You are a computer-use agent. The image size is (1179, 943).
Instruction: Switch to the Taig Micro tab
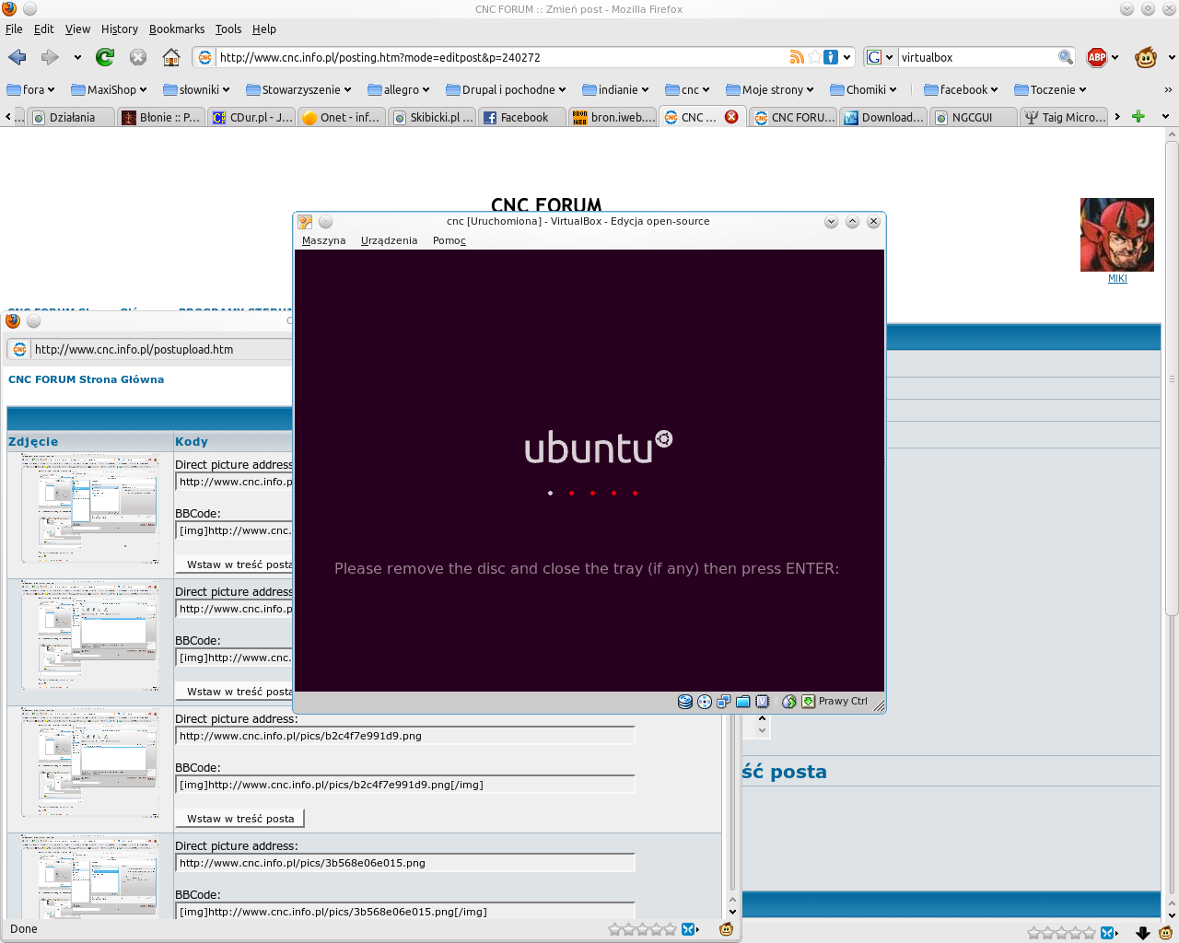point(1066,117)
